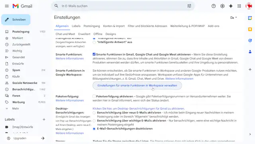Open Weitere Informationen link about Workspace
Viewport: 255px width, 144px height.
coord(179,79)
